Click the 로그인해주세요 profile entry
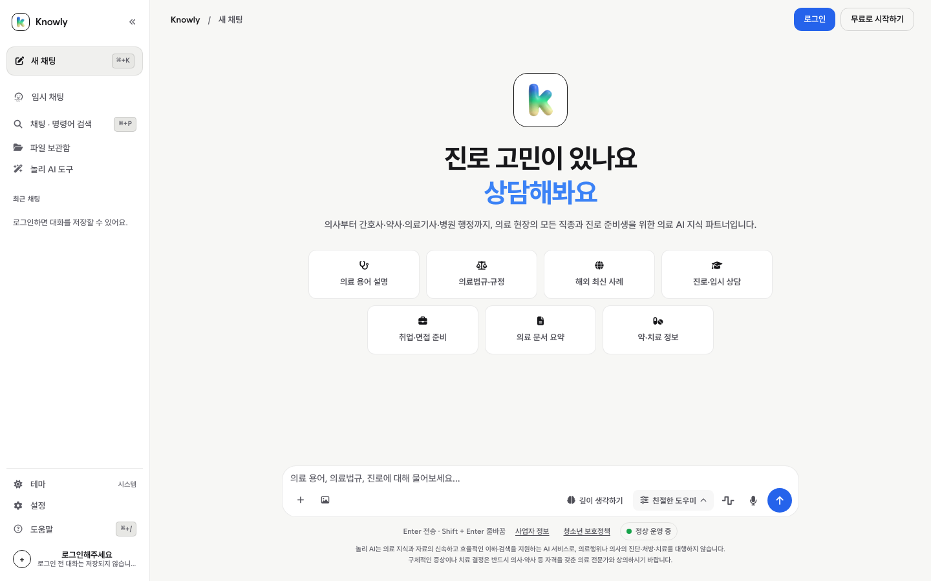This screenshot has height=581, width=931. click(x=74, y=559)
